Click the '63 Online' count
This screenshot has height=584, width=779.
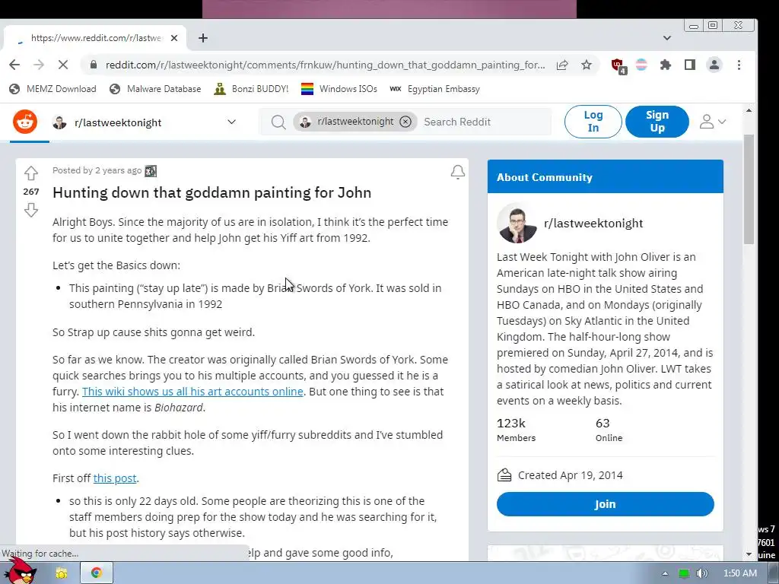[609, 430]
